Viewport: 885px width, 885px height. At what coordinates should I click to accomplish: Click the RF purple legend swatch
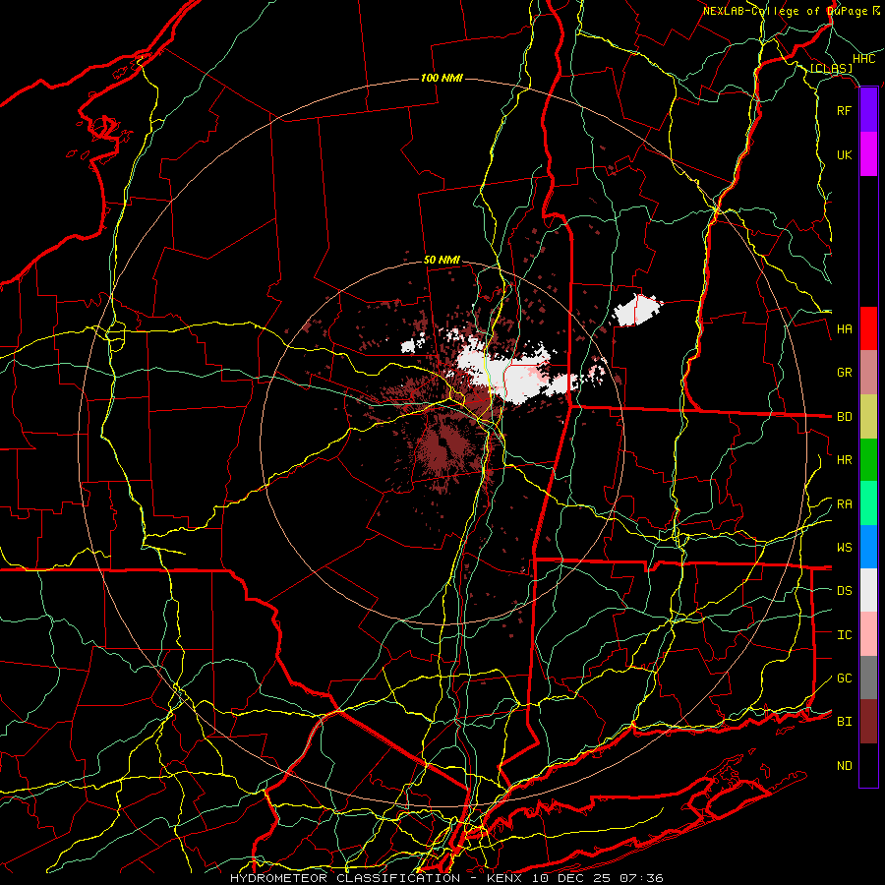pyautogui.click(x=868, y=110)
